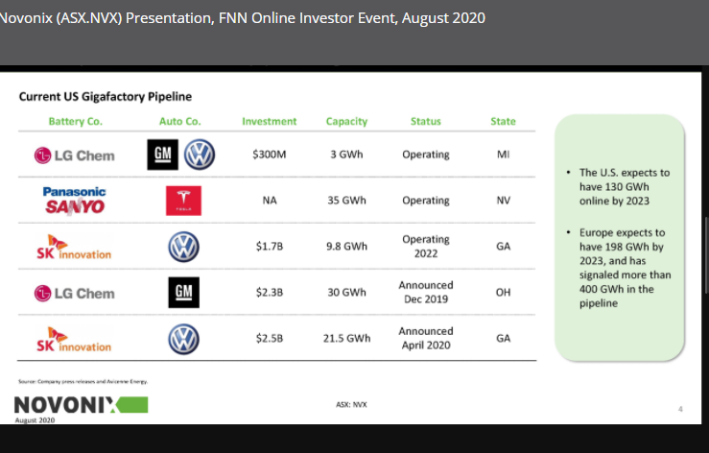Click the Volkswagen logo beside the GM logo
Screen dimensions: 709x453
[199, 155]
